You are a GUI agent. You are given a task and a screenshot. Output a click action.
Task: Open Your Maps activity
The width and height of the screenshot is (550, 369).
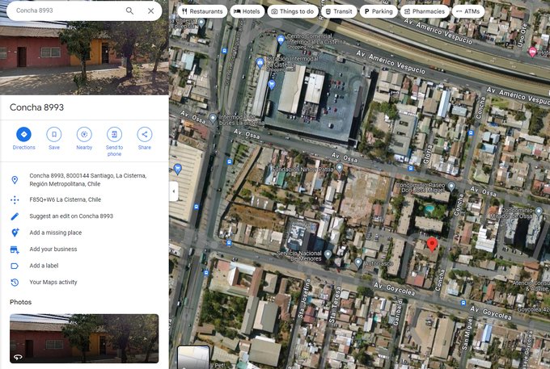[53, 282]
